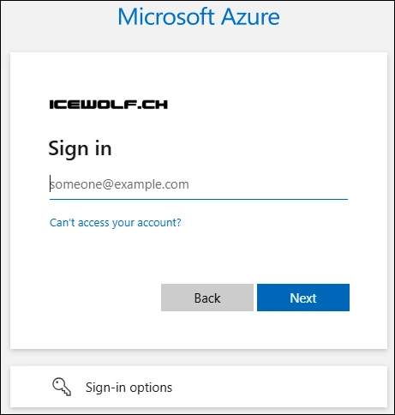
Task: Click the ICEWOLF.CH company logo
Action: click(109, 105)
